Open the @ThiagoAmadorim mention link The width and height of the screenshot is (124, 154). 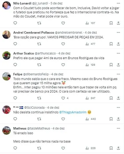(x=73, y=112)
